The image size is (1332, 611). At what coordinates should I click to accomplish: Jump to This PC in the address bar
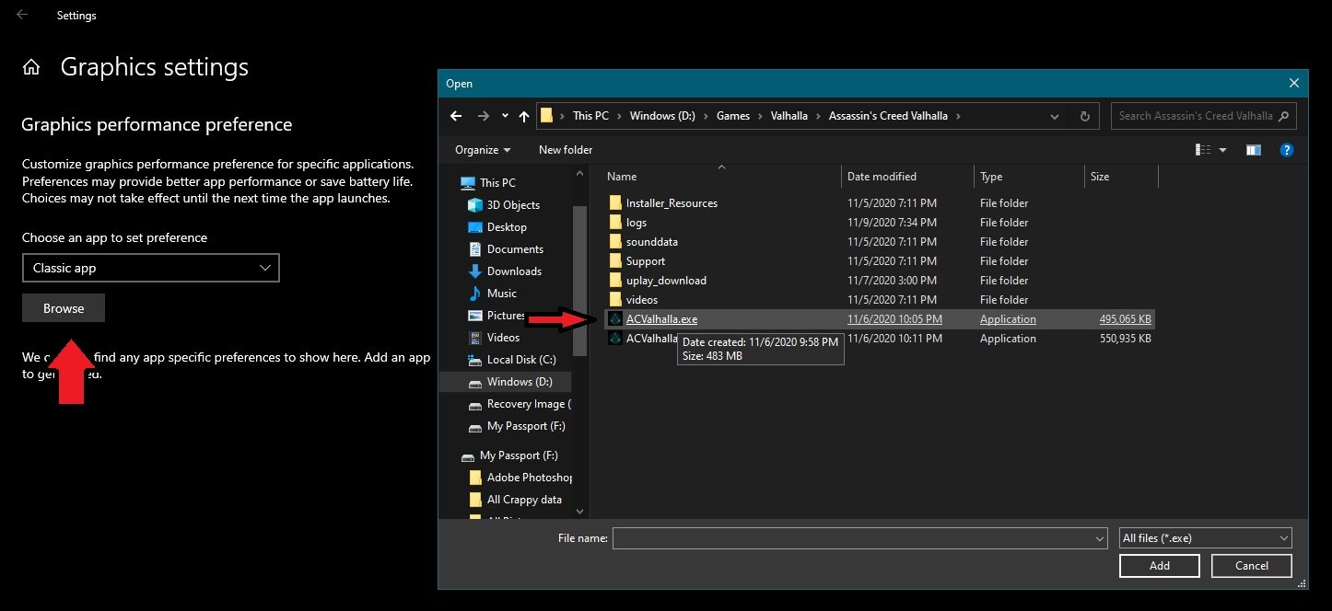[590, 116]
